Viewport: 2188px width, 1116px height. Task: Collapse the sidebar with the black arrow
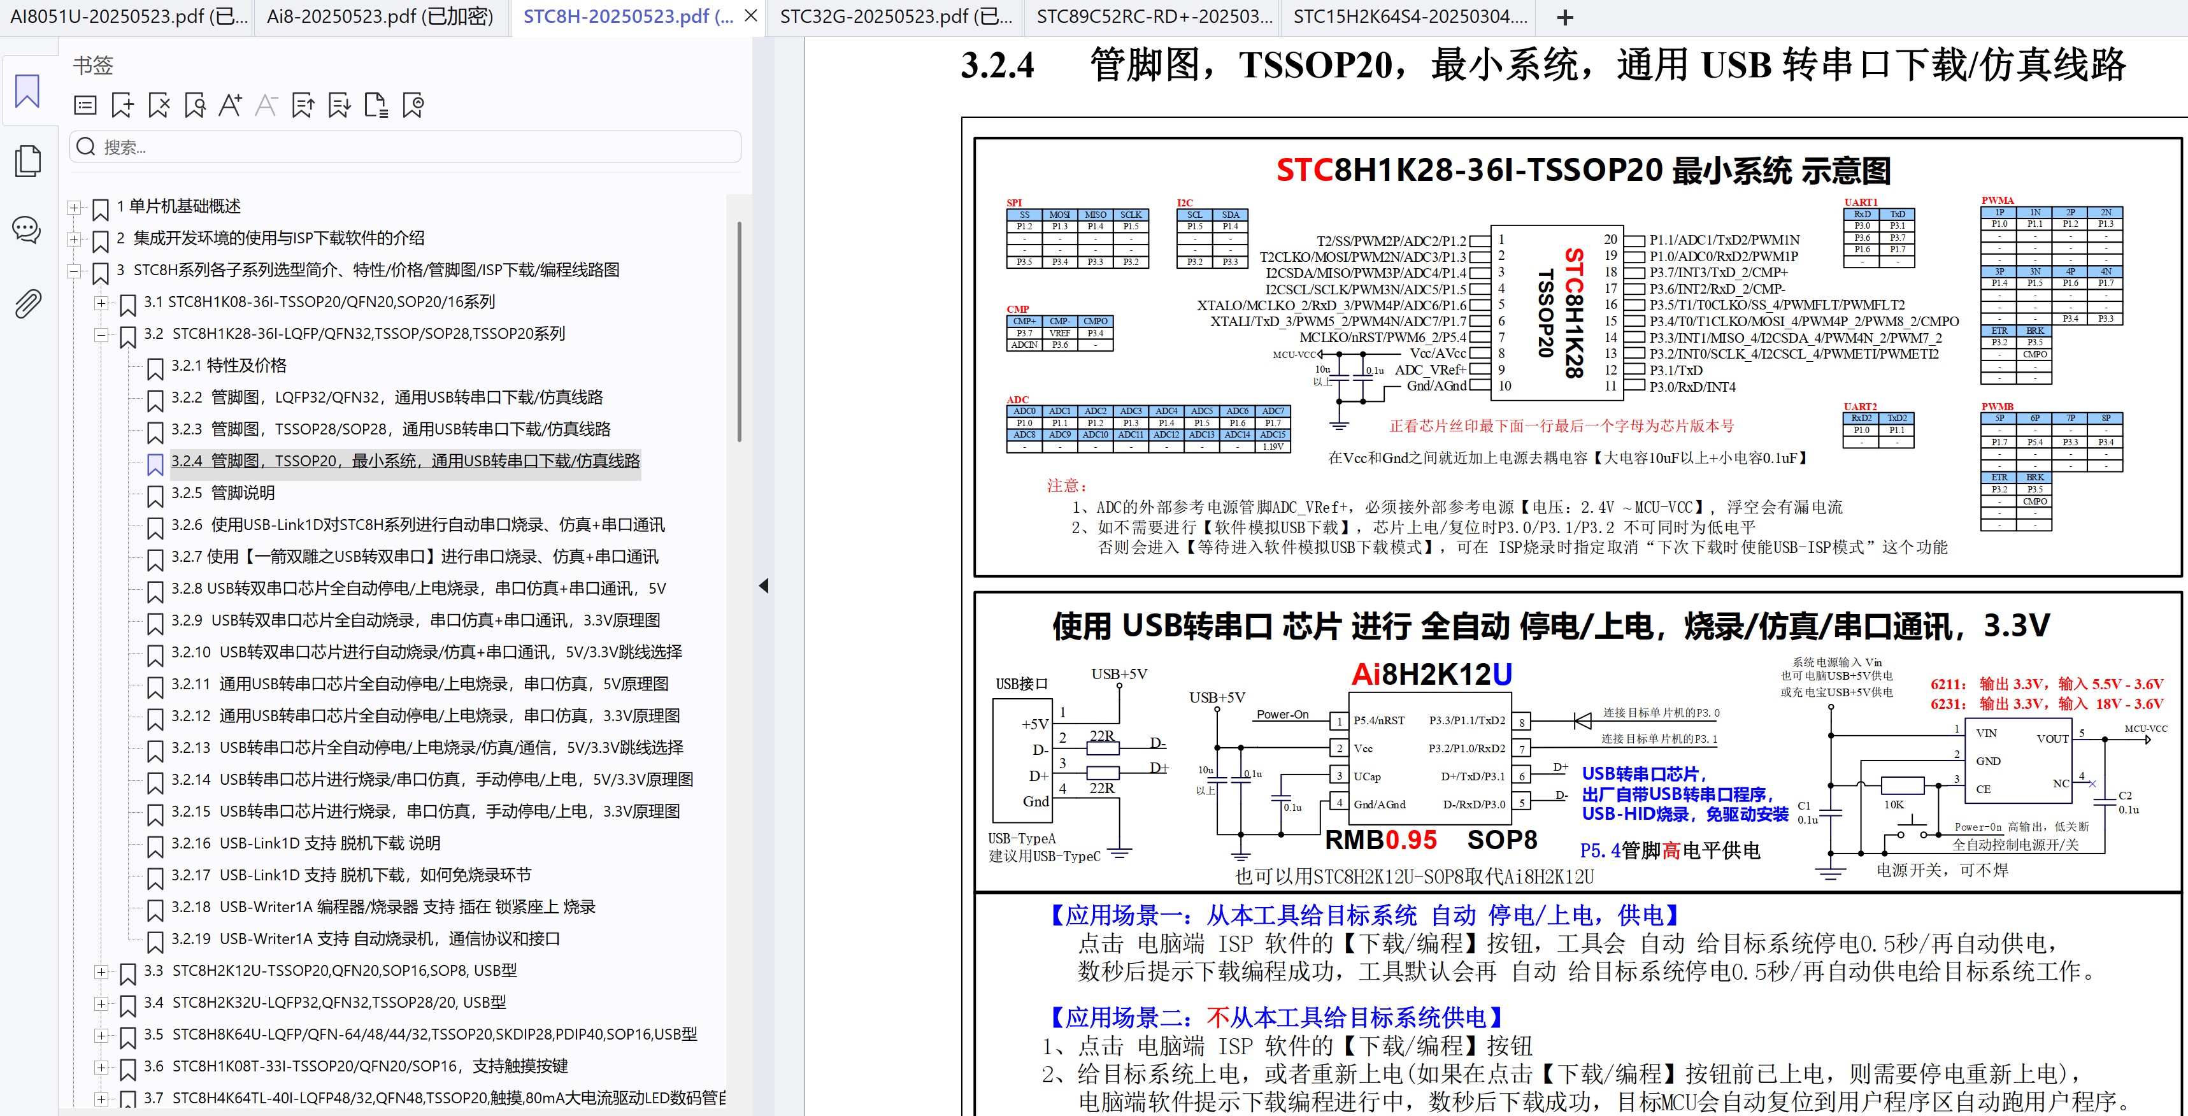point(764,585)
